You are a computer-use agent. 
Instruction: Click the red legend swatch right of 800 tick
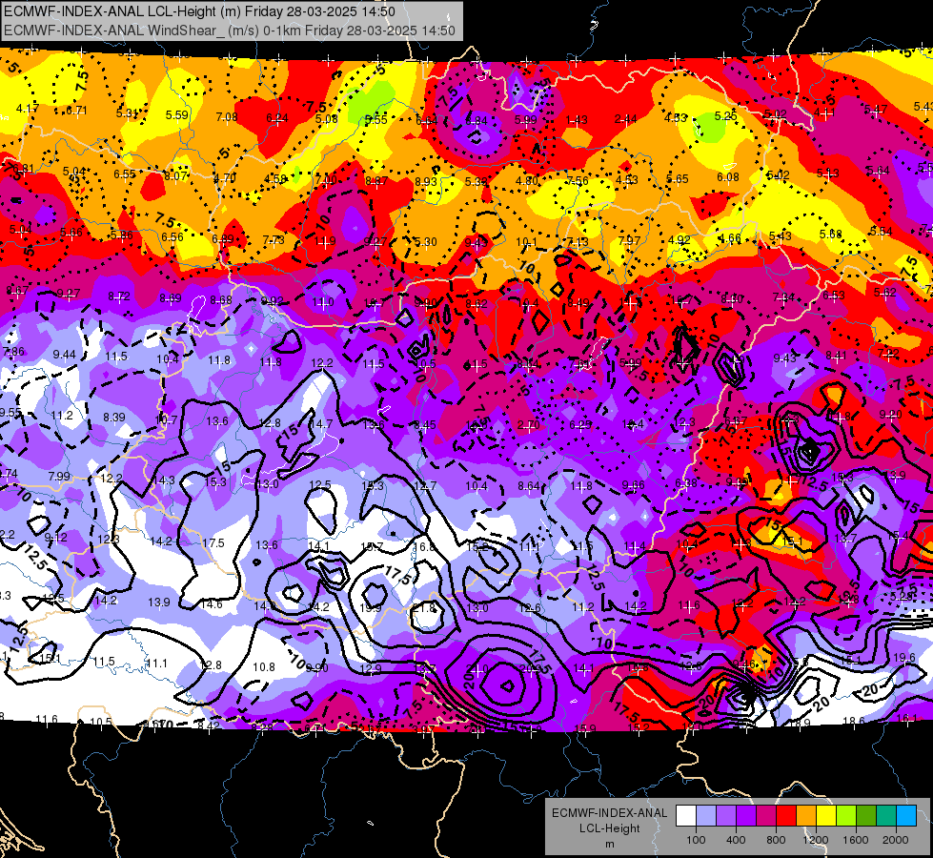(786, 816)
